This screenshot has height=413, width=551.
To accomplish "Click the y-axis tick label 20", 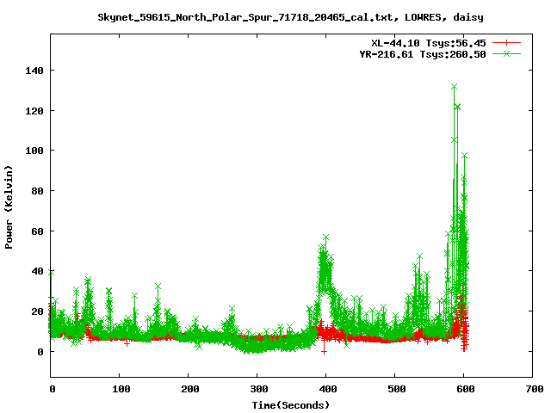I will (37, 311).
